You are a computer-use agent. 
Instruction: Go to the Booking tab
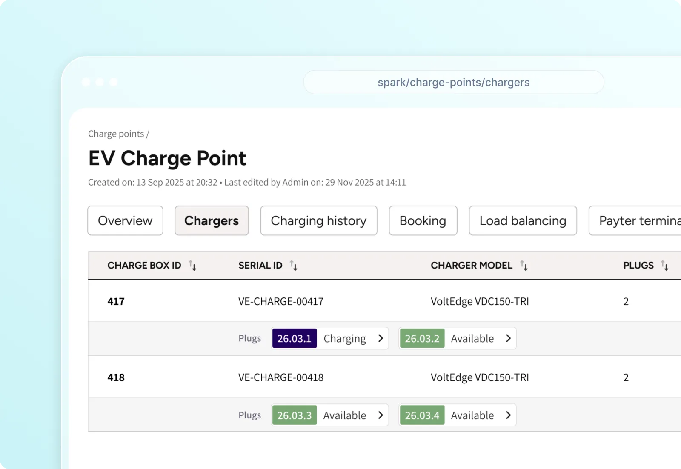423,220
